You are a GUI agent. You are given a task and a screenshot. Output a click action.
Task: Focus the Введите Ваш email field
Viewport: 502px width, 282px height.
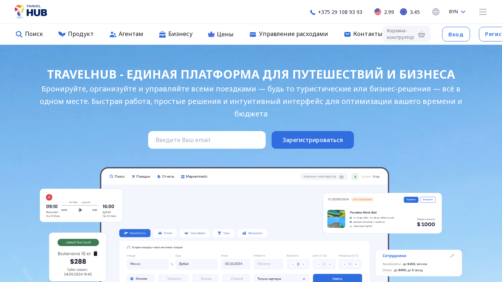(207, 140)
